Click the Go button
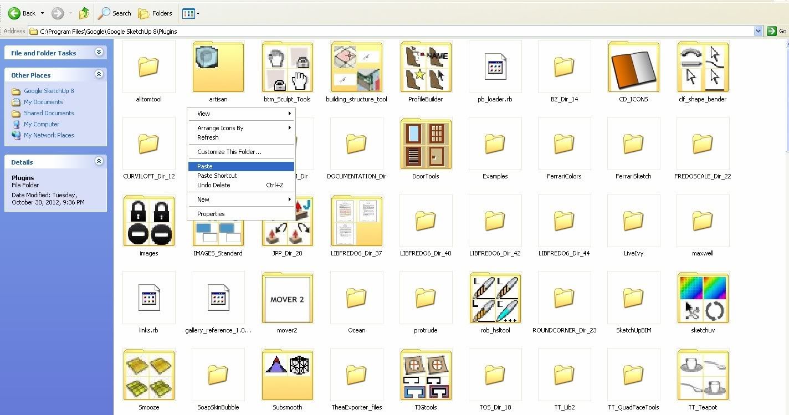The image size is (789, 415). coord(777,32)
